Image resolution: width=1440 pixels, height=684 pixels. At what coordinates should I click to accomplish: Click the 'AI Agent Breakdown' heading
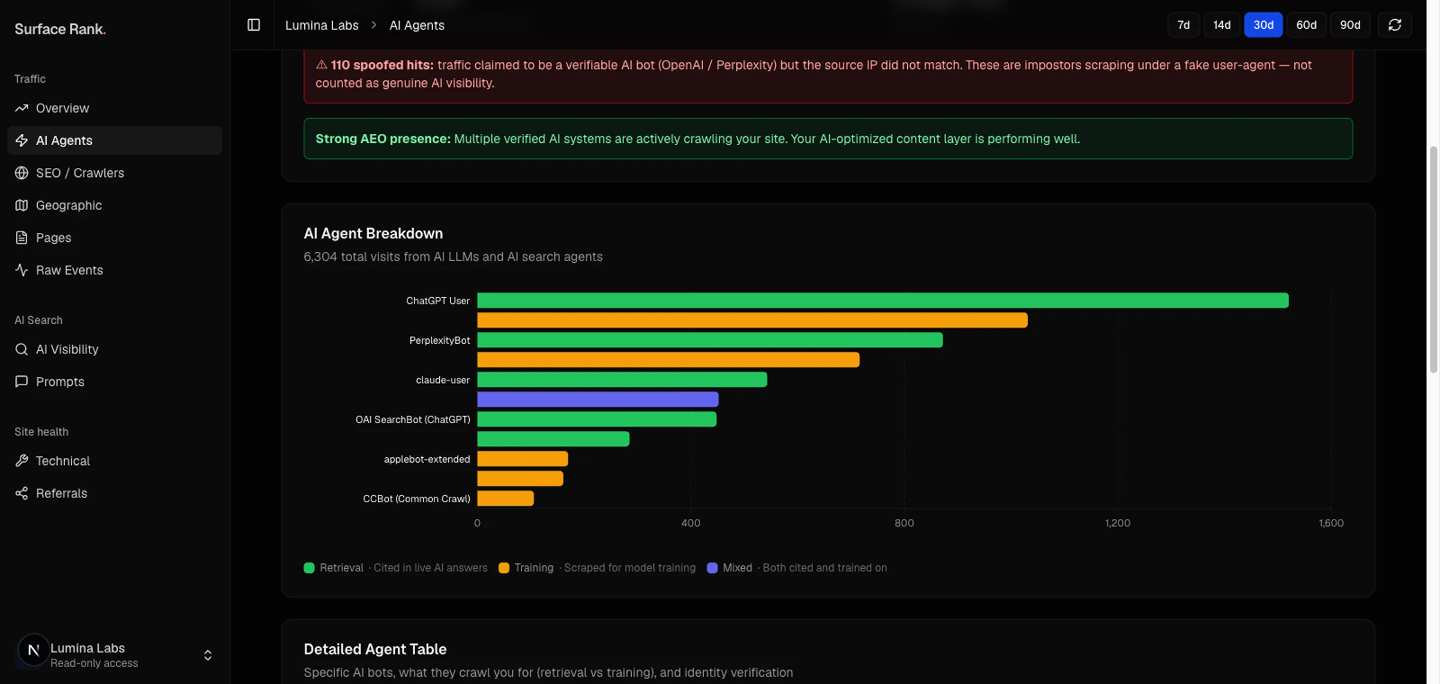(373, 233)
